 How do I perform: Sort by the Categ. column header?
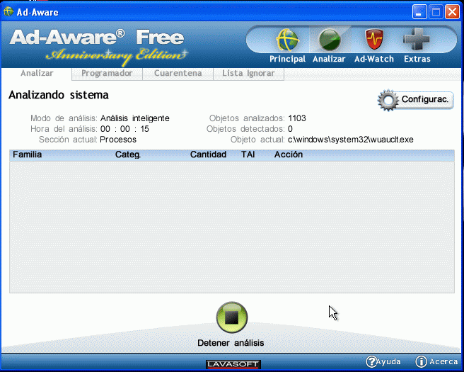point(128,154)
